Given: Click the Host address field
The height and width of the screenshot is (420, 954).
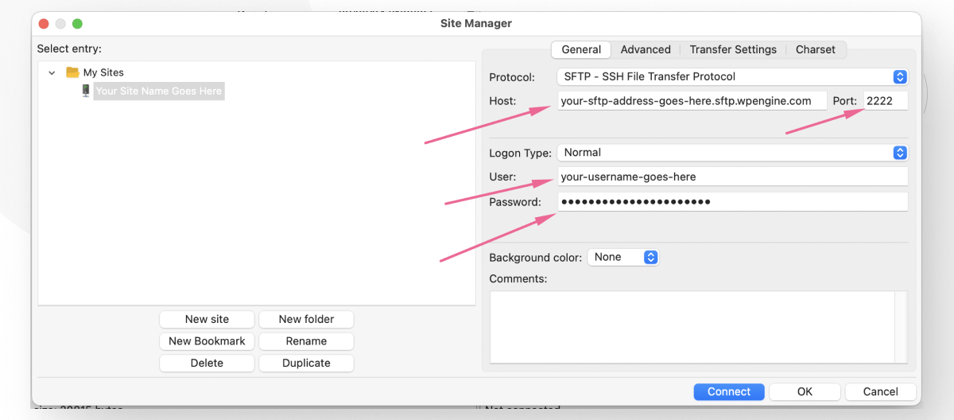Looking at the screenshot, I should click(692, 101).
